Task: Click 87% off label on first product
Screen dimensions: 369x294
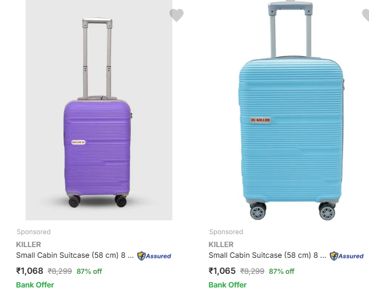Action: coord(89,271)
